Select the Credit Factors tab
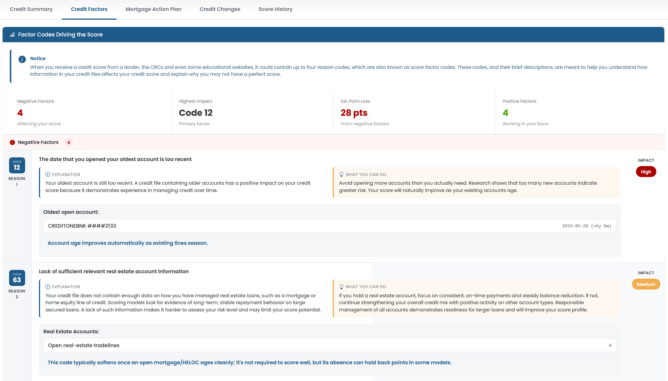This screenshot has height=381, width=668. pyautogui.click(x=89, y=9)
